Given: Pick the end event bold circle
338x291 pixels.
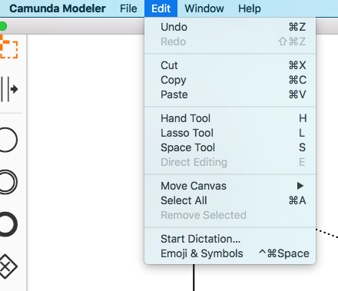Looking at the screenshot, I should [8, 224].
